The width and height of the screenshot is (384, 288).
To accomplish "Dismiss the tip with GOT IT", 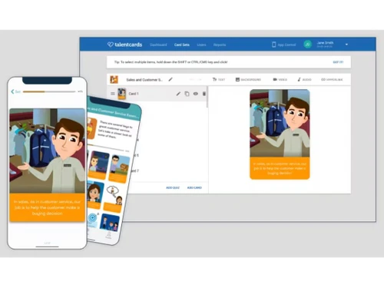I will 338,62.
